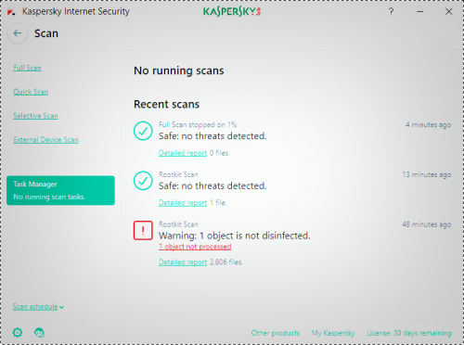This screenshot has height=345, width=464.
Task: Click Full Scan green checkmark icon
Action: pyautogui.click(x=143, y=131)
